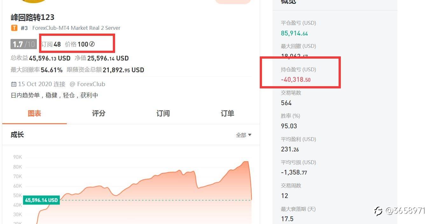This screenshot has width=427, height=224.
Task: Click the 持仓盈亏 value -40,318.50
Action: pos(296,80)
